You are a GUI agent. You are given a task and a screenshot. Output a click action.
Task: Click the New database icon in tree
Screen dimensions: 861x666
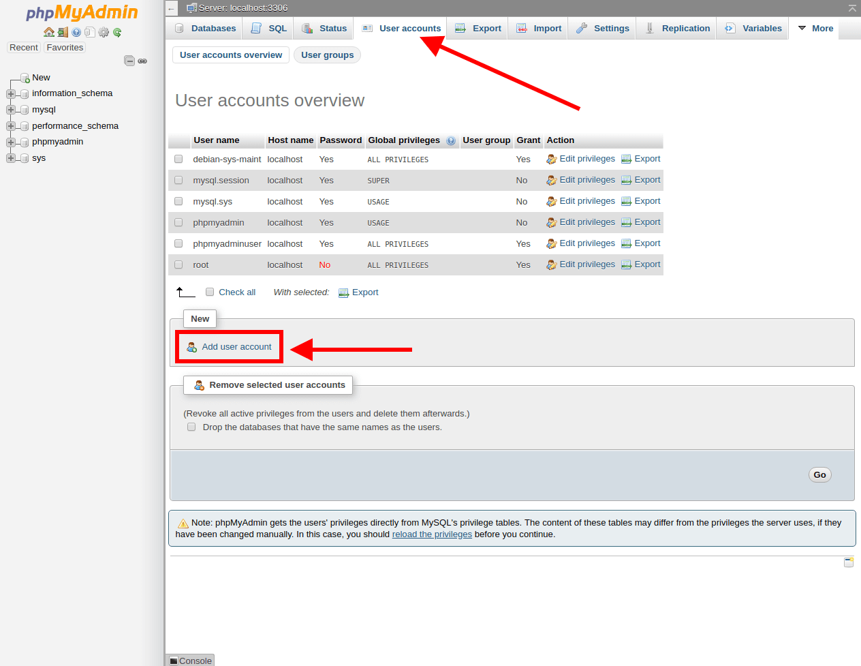pyautogui.click(x=25, y=78)
